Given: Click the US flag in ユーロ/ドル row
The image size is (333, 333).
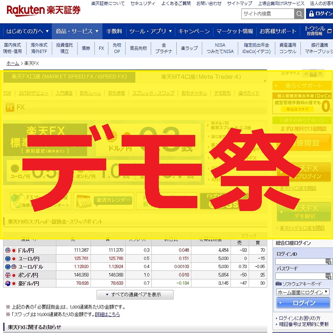Looking at the screenshot, I should (14, 267).
